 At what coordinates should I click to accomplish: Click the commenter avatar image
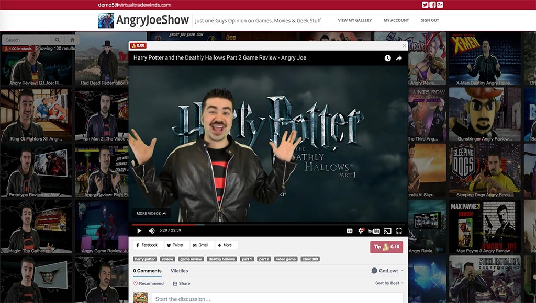click(140, 298)
